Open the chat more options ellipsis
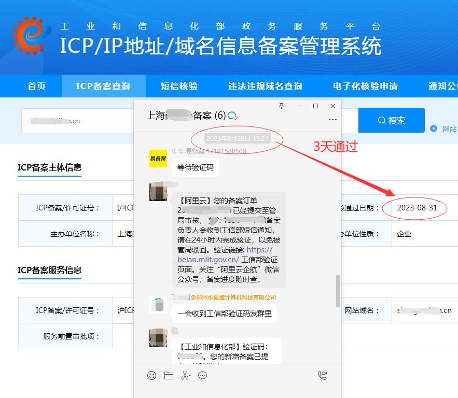 click(x=332, y=119)
